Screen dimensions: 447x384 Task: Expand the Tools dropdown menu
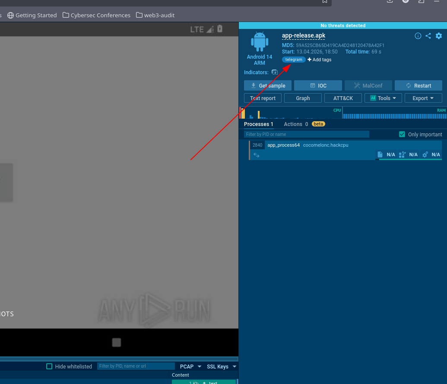click(383, 98)
